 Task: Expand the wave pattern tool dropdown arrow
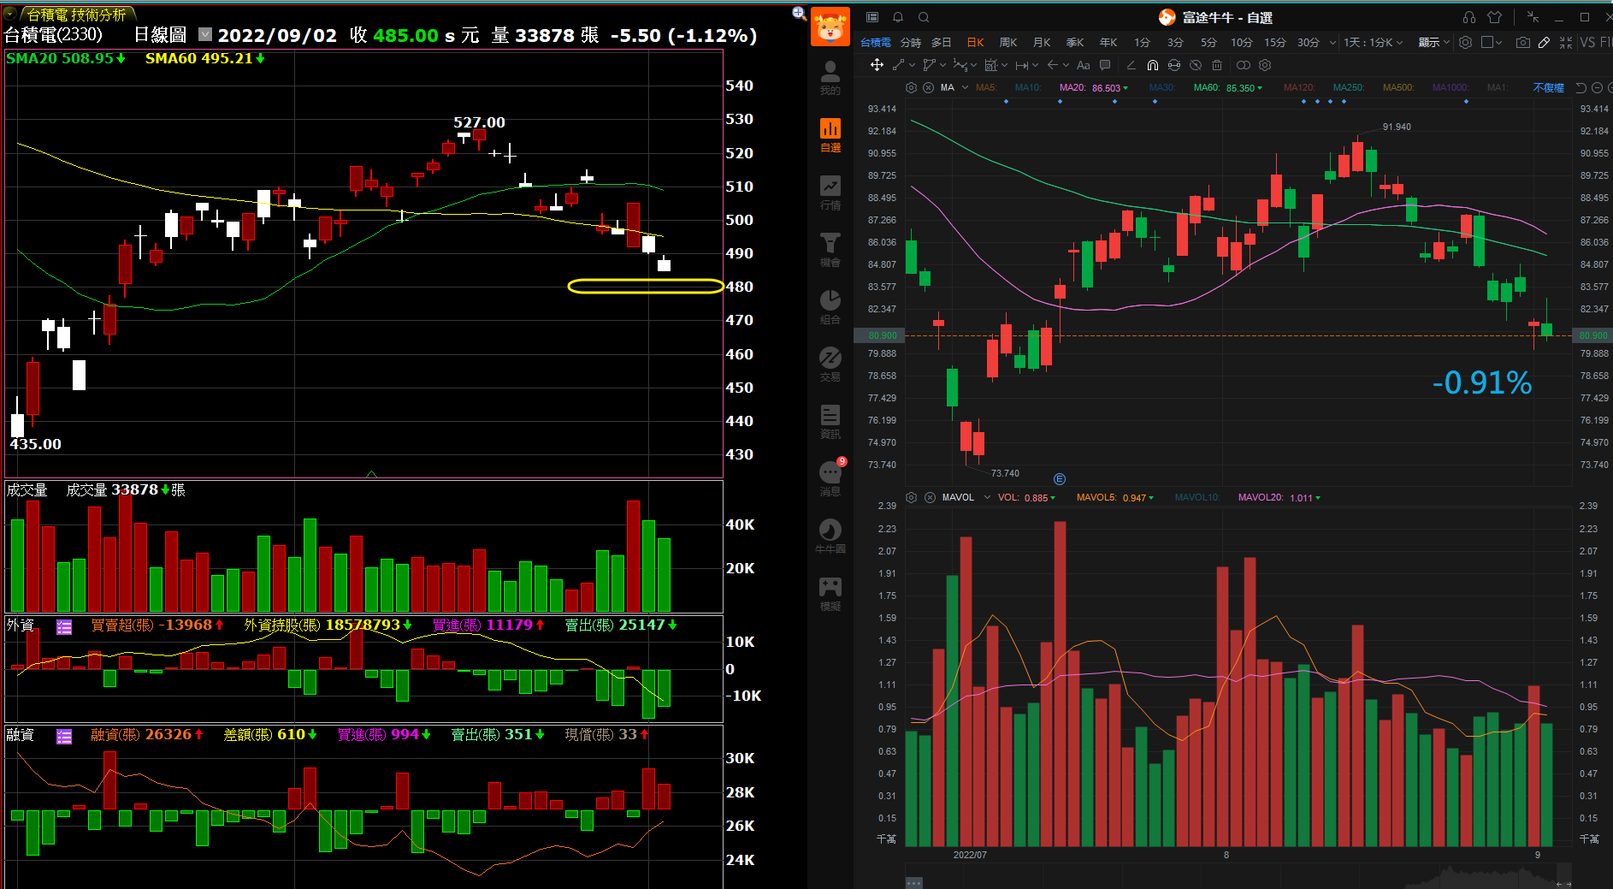click(x=973, y=65)
